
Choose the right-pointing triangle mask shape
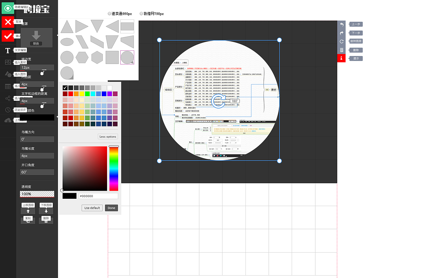click(x=82, y=26)
